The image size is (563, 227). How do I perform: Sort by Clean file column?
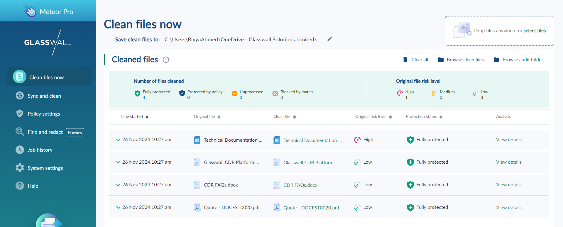[x=295, y=117]
